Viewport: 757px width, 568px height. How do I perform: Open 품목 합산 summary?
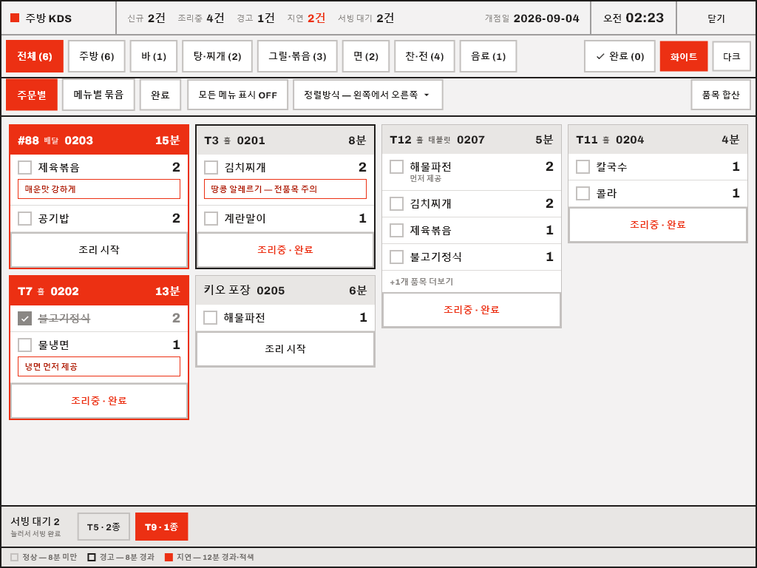pos(721,95)
